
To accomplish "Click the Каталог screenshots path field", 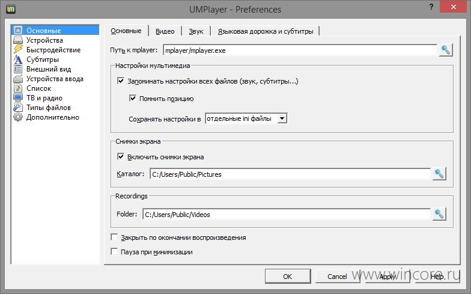I will pyautogui.click(x=290, y=174).
